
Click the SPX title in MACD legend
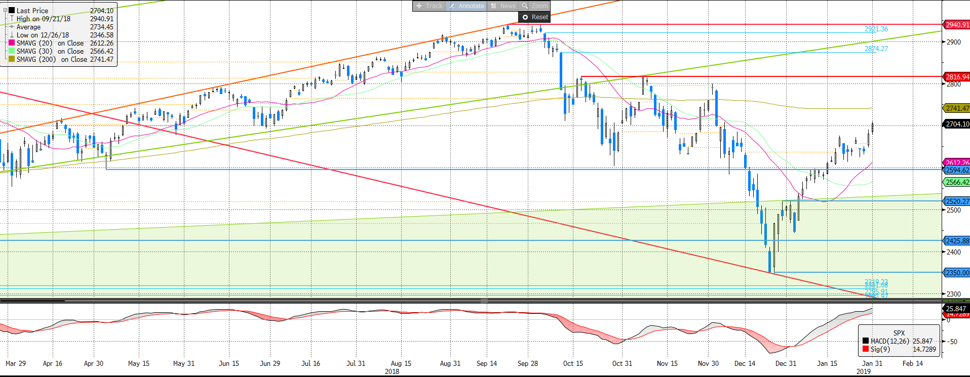899,333
